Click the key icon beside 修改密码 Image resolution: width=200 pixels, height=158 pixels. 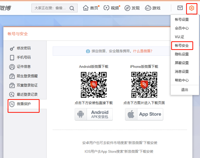(12, 48)
